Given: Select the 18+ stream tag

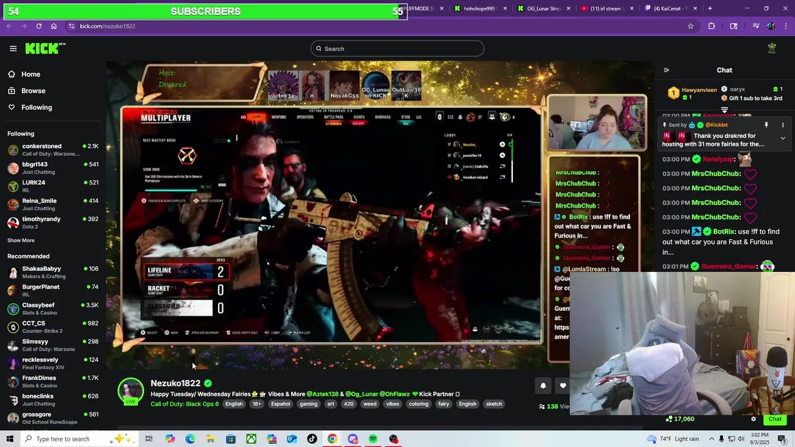Looking at the screenshot, I should click(x=257, y=404).
